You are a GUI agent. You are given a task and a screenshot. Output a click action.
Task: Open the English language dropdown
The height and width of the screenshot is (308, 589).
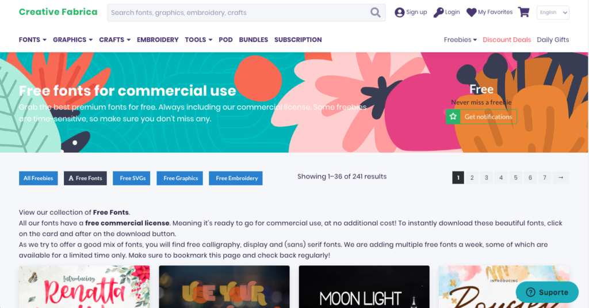click(x=553, y=13)
